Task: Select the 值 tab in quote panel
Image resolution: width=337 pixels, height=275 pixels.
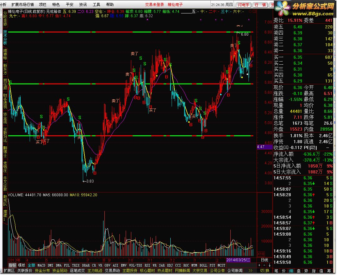Action: (x=321, y=271)
